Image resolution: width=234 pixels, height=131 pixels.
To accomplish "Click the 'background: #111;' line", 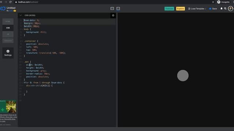I will point(36,32).
